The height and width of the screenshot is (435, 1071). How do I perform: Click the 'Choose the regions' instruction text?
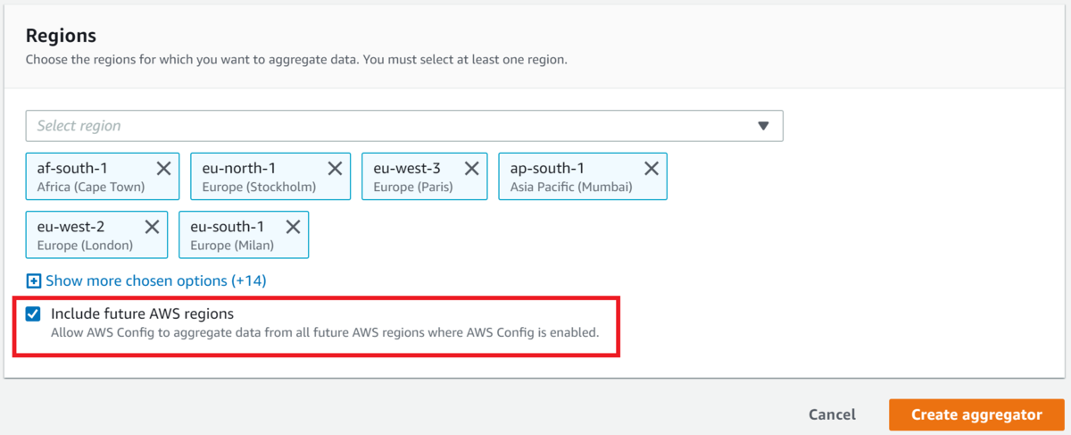tap(296, 61)
